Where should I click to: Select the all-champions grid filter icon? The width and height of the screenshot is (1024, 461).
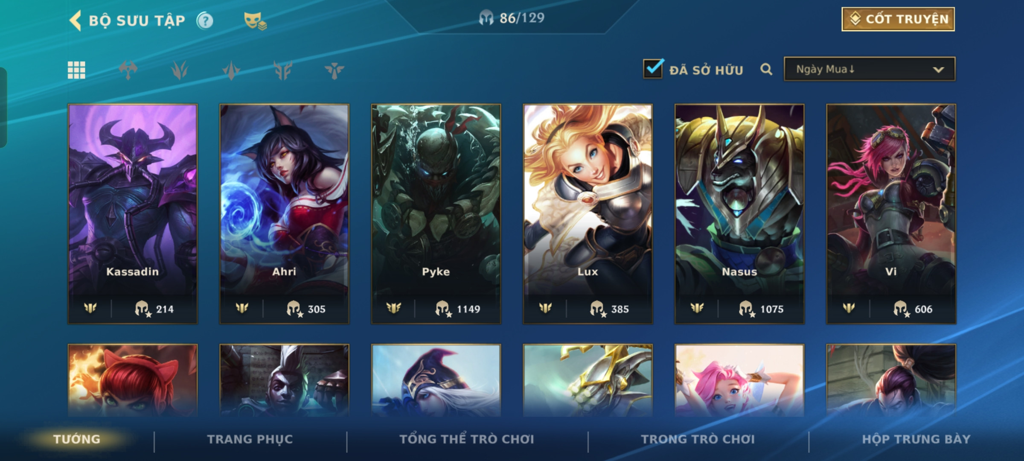coord(76,70)
